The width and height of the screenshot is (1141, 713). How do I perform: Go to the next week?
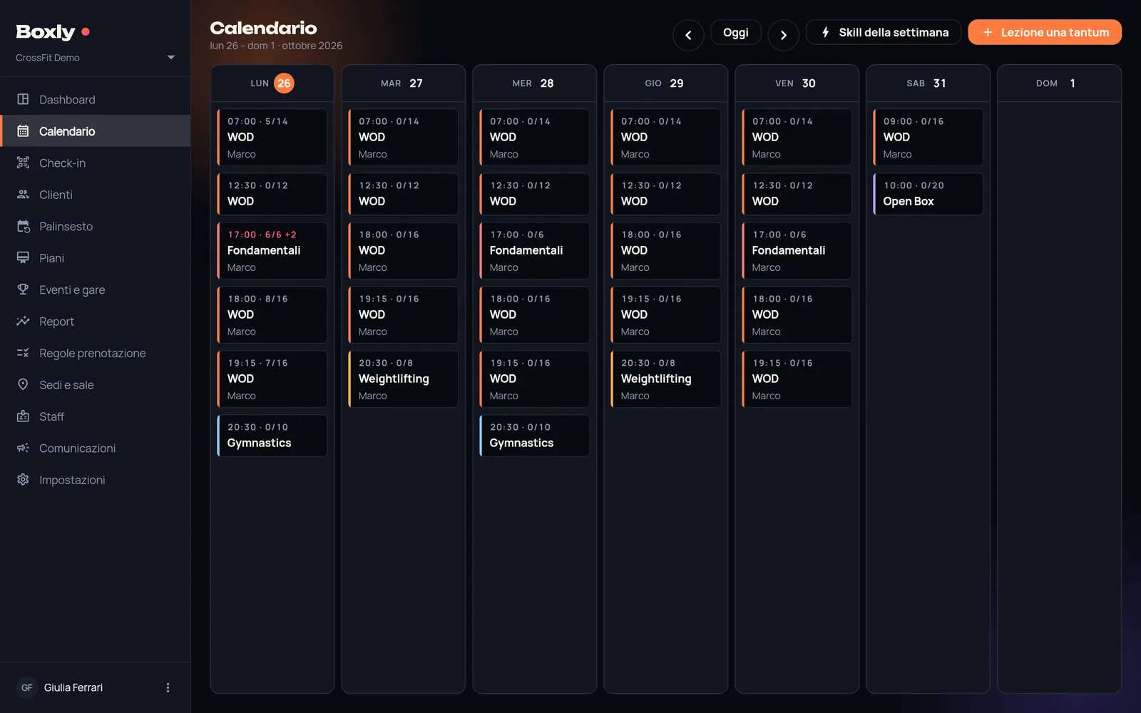click(783, 35)
